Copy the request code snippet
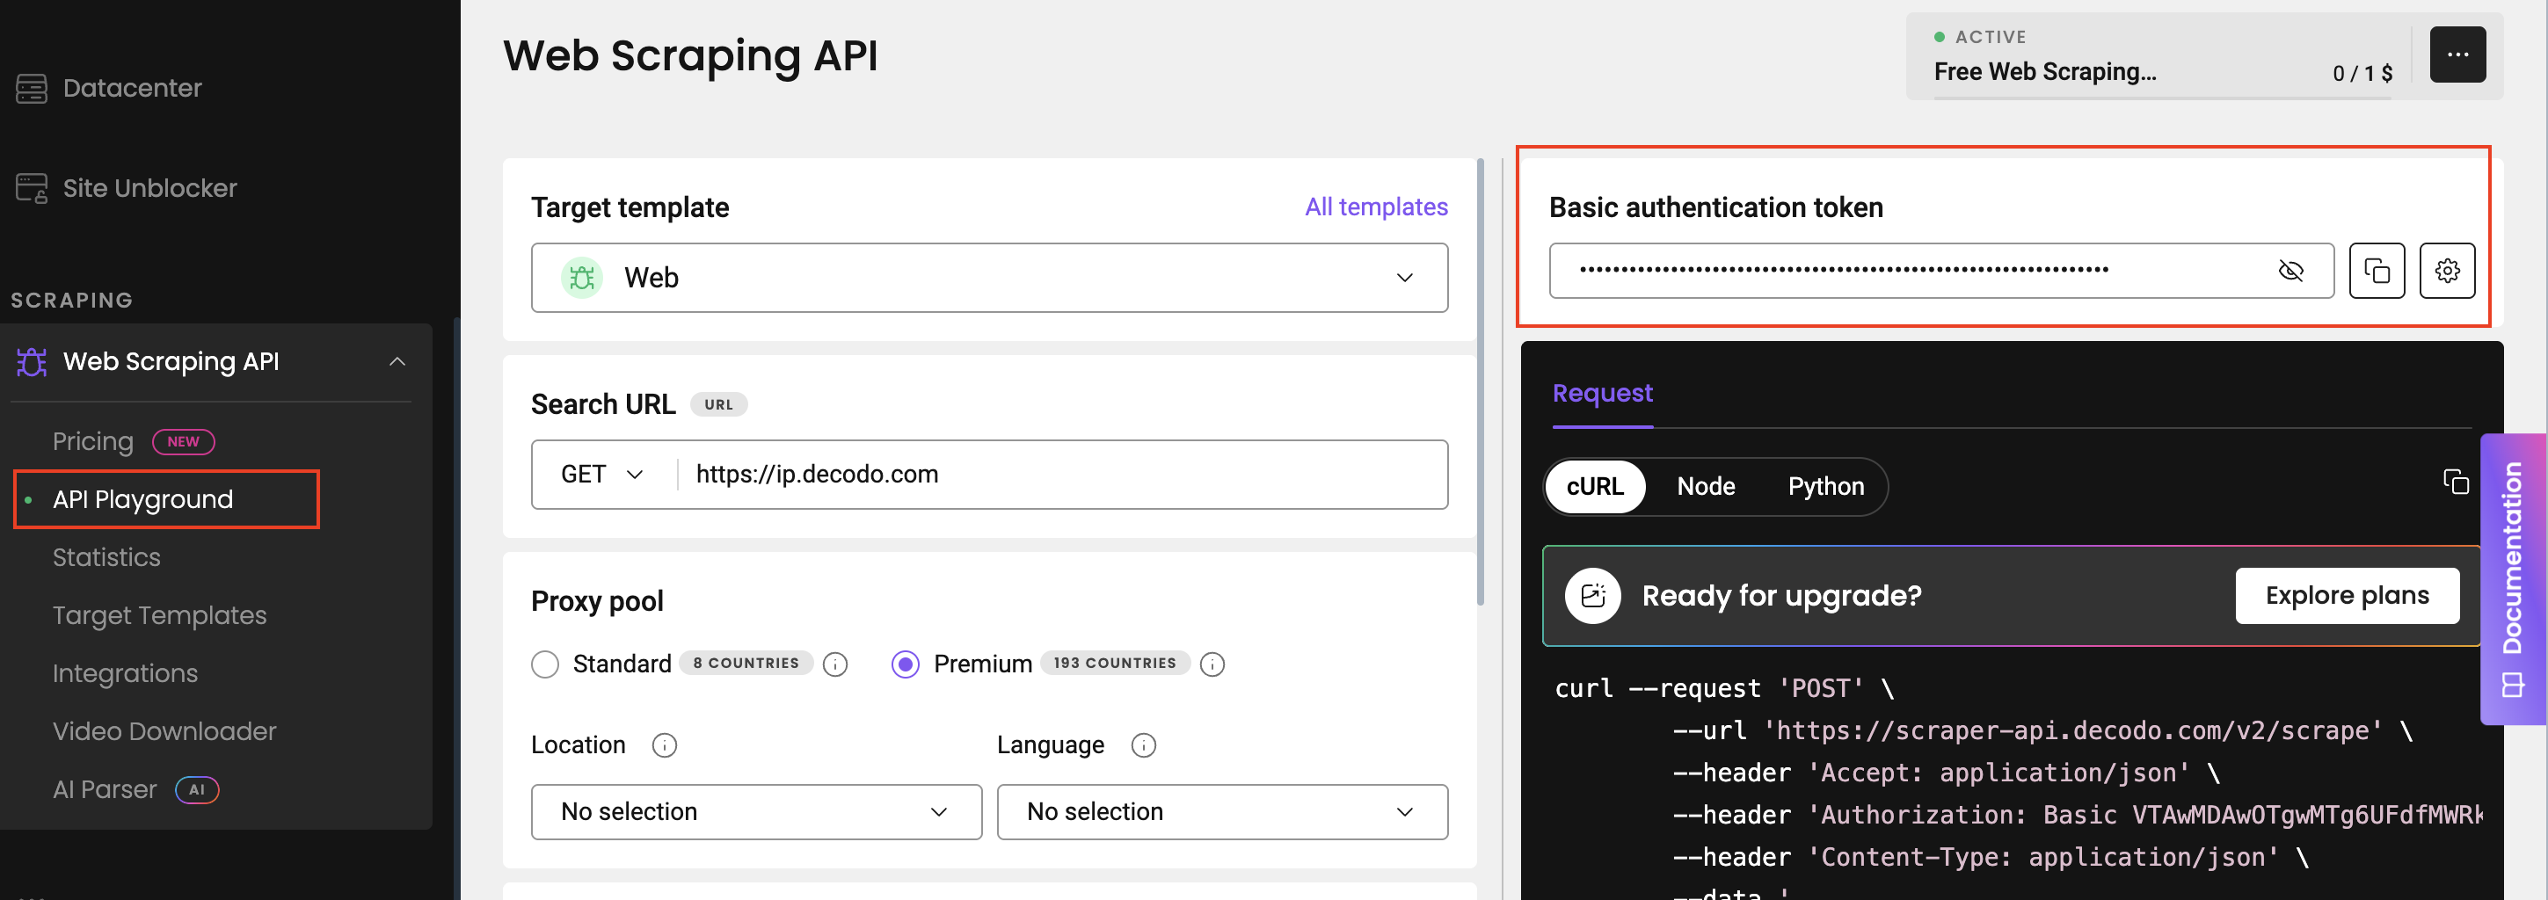 click(2456, 482)
